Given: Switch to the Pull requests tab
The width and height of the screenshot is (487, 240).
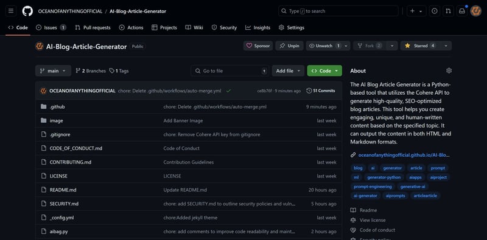Looking at the screenshot, I should pos(93,27).
